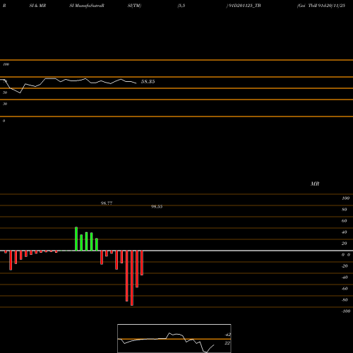The width and height of the screenshot is (353, 353).
Task: Click the longest red histogram bar
Action: pyautogui.click(x=132, y=278)
